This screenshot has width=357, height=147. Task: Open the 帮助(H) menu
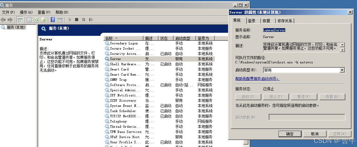[62, 12]
